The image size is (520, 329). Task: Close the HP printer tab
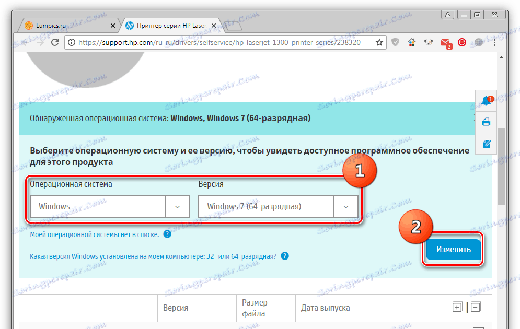tap(214, 26)
